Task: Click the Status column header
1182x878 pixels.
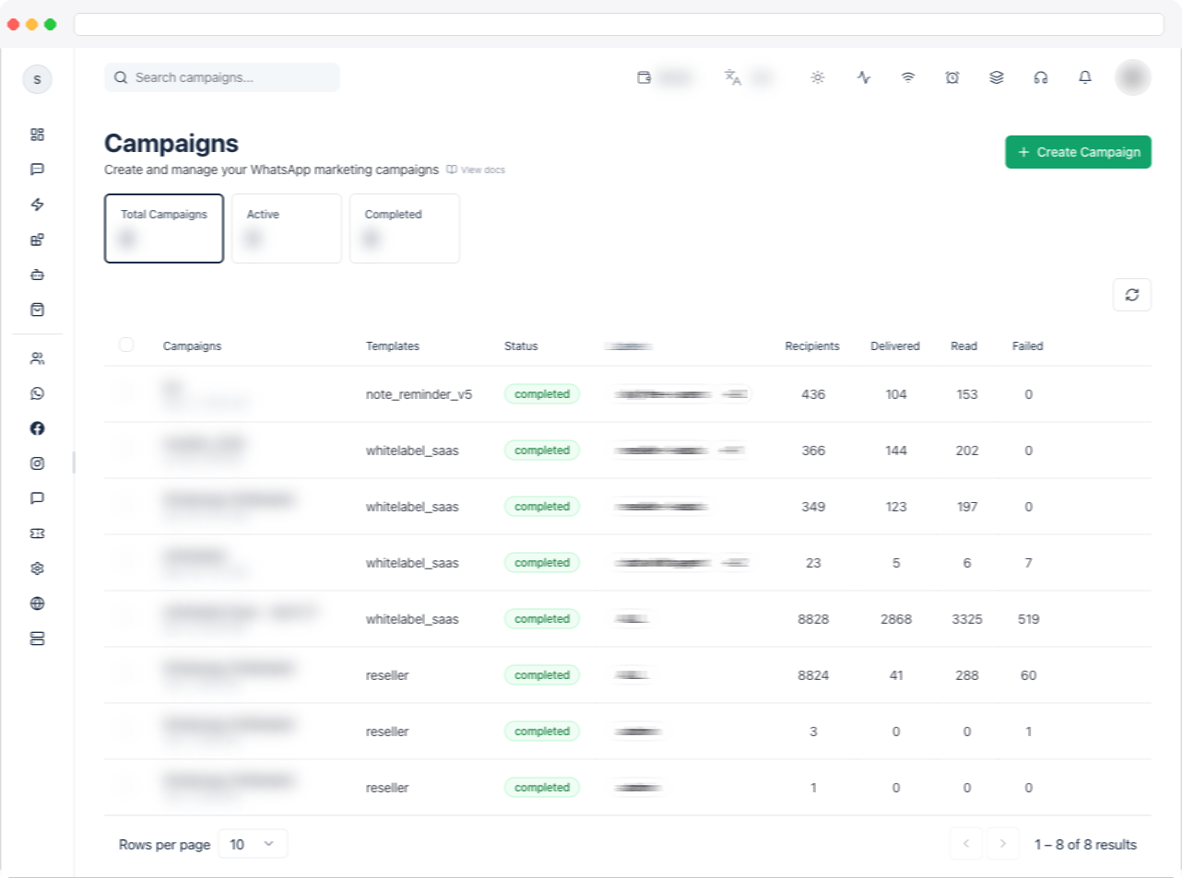Action: click(521, 346)
